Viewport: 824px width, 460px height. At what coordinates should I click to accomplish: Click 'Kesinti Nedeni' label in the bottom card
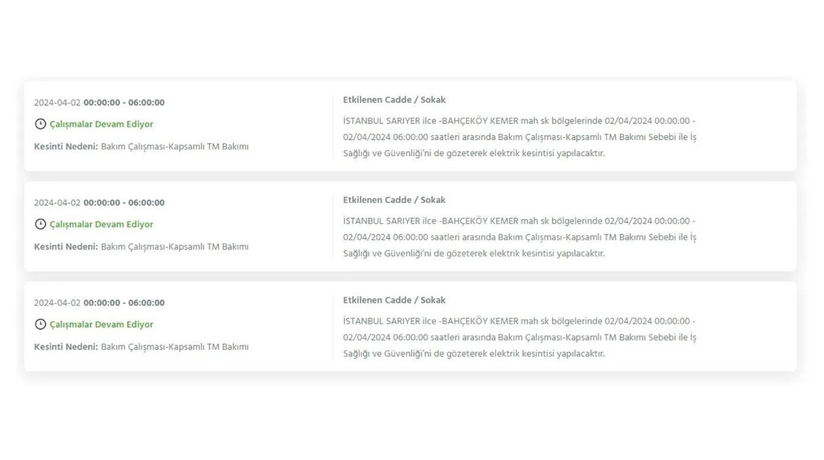click(x=66, y=347)
